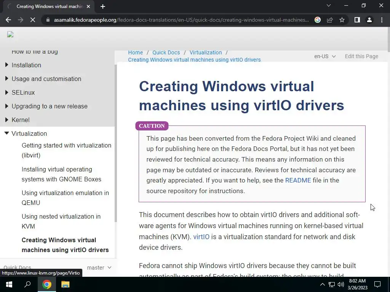Go back to the previous page
390x292 pixels.
[x=8, y=20]
